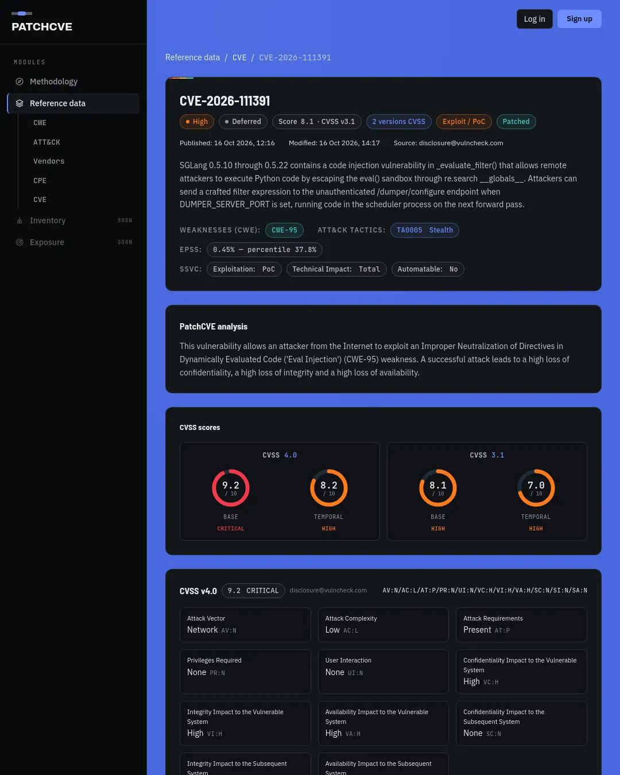
Task: Click the Confidentiality Impact Subsequent System card
Action: (521, 723)
